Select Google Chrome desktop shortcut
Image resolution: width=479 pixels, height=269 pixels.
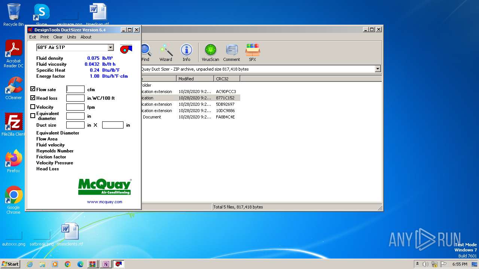click(13, 200)
